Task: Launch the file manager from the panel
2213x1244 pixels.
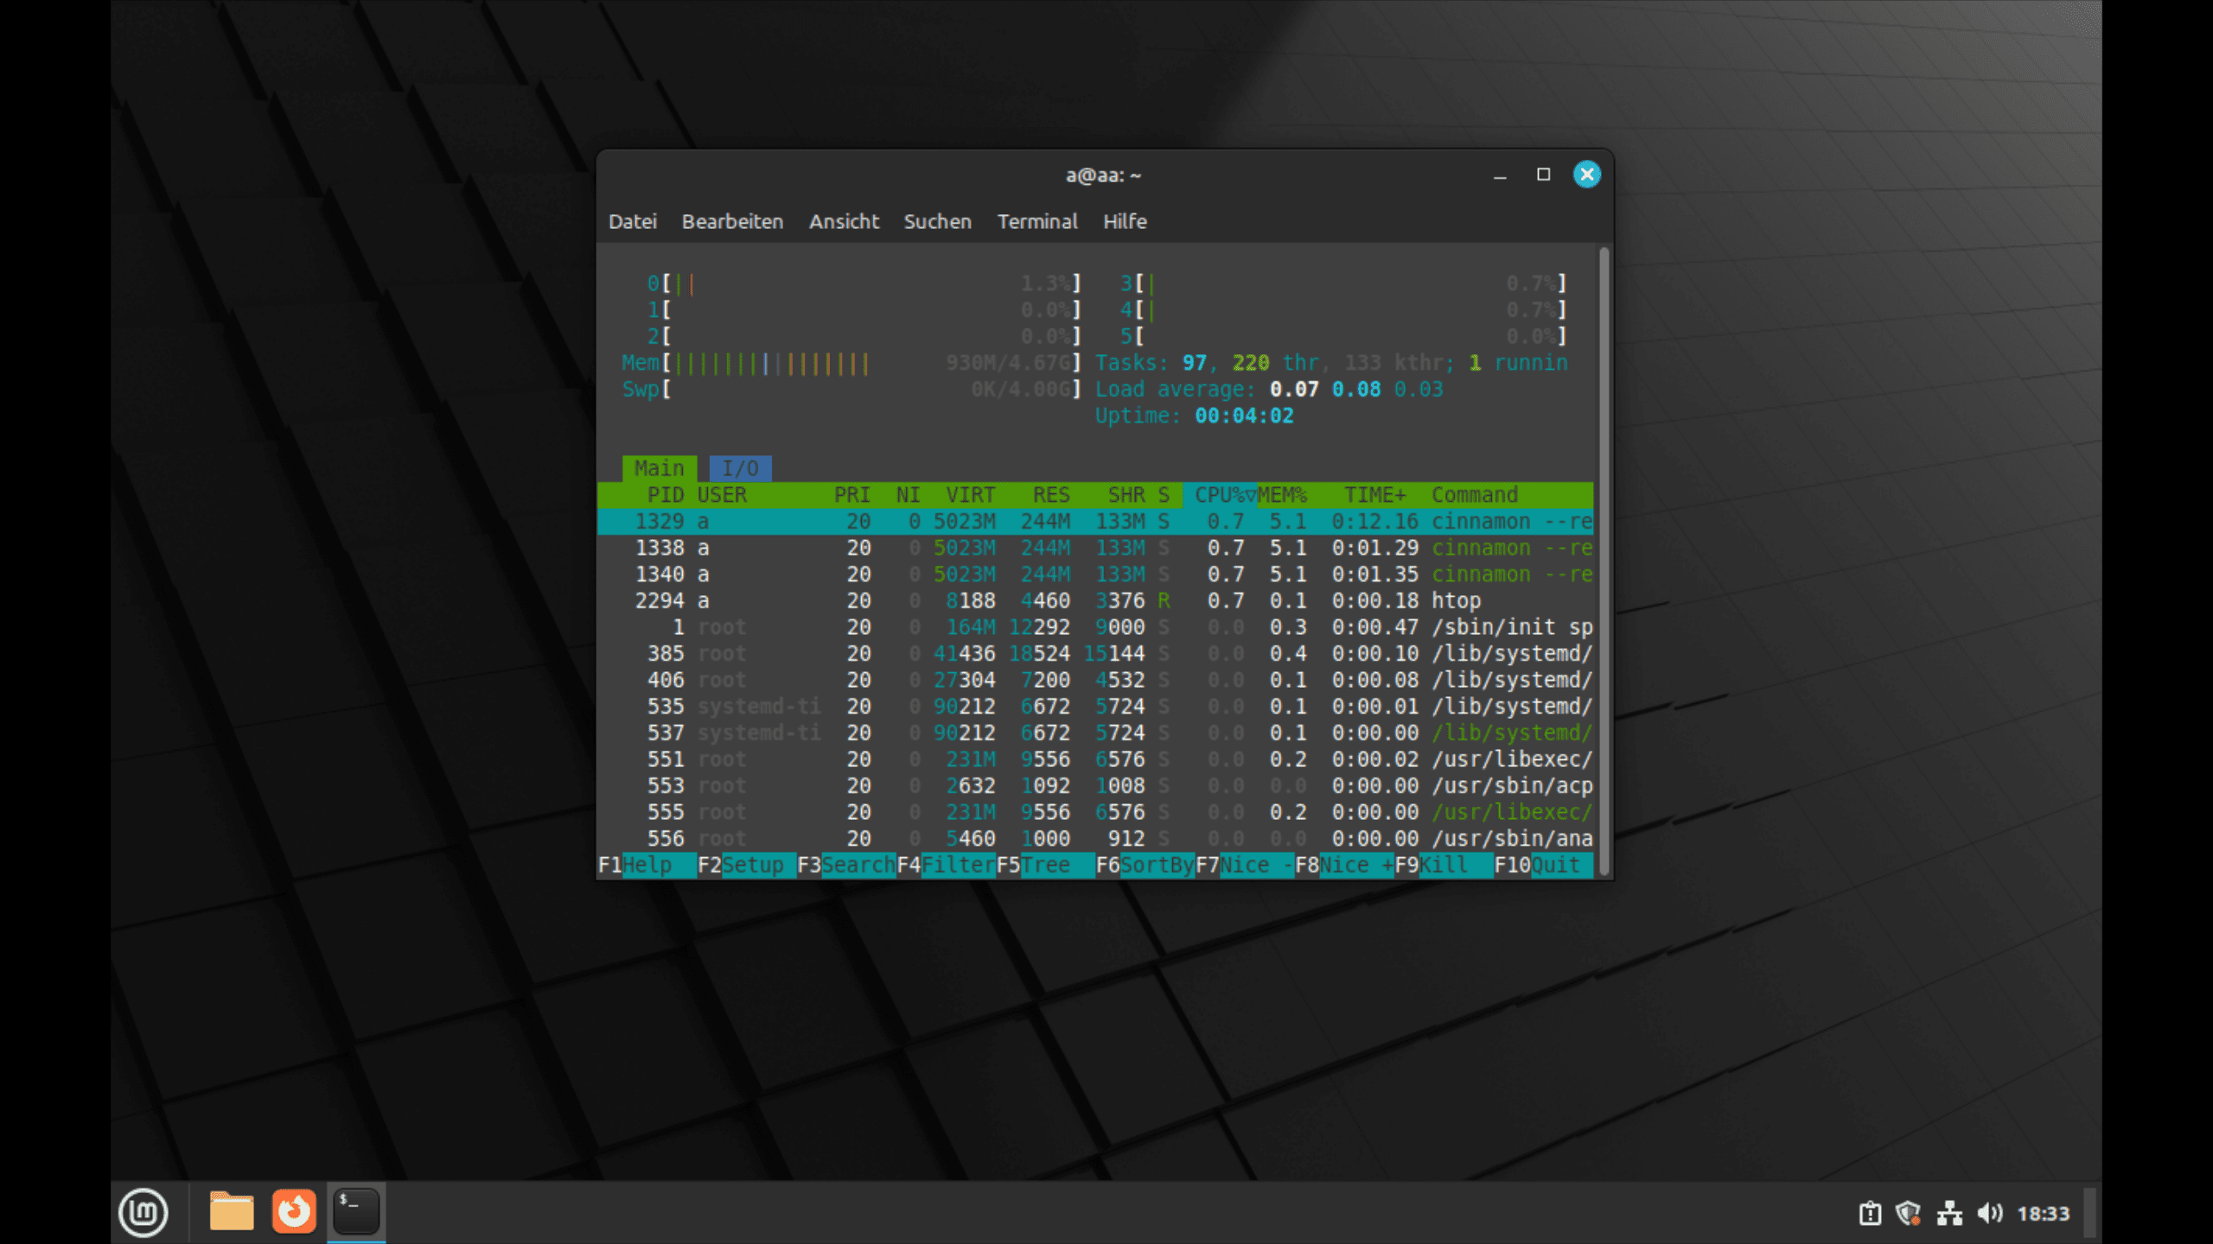Action: [231, 1212]
